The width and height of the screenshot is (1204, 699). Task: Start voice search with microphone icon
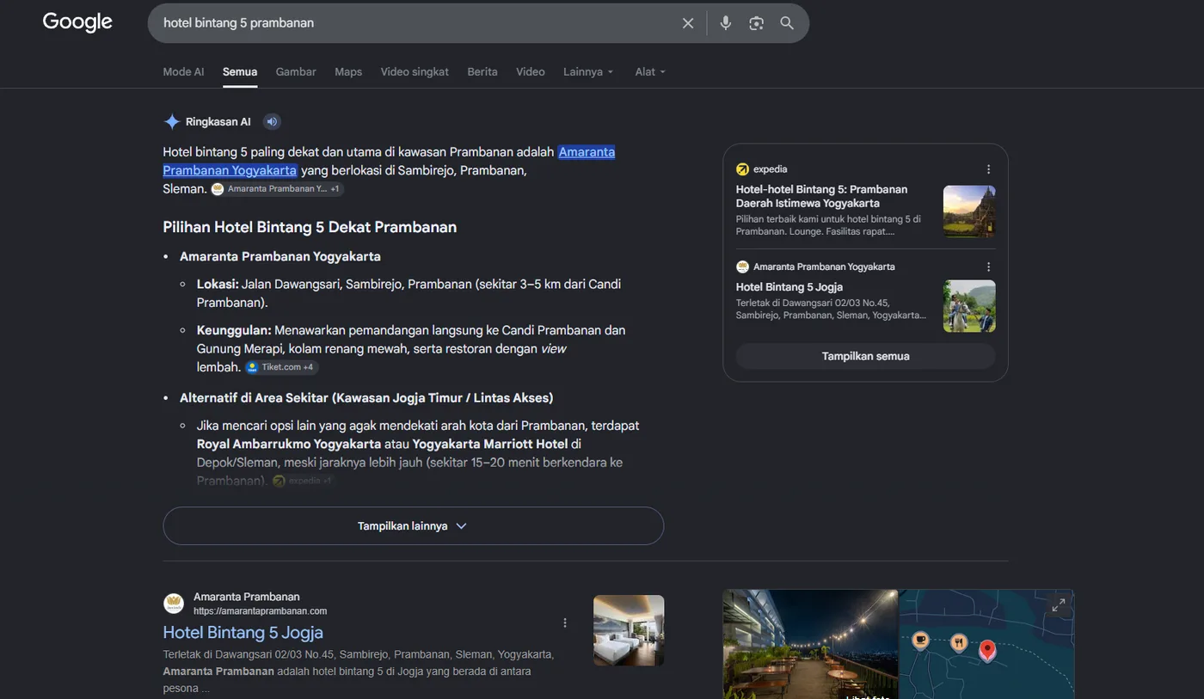tap(726, 23)
